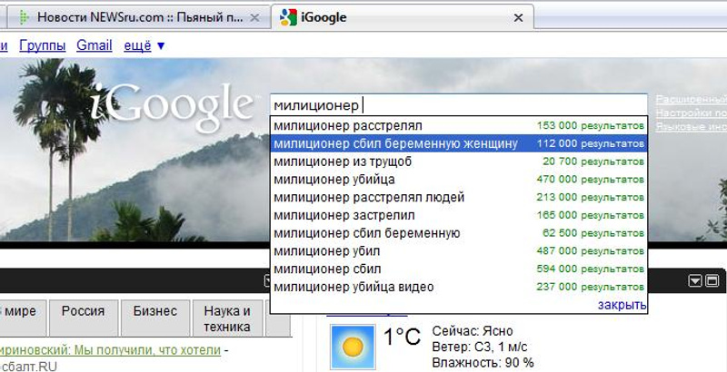727x372 pixels.
Task: Close the iGoogle tab
Action: [519, 18]
